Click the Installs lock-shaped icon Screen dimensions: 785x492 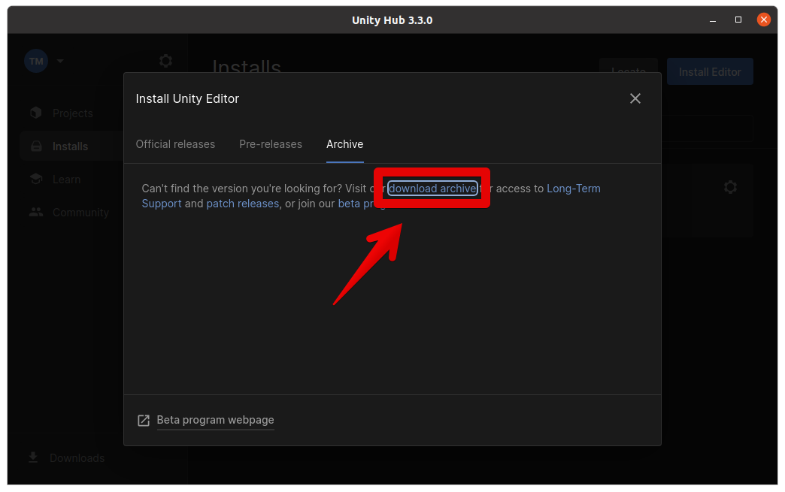36,146
